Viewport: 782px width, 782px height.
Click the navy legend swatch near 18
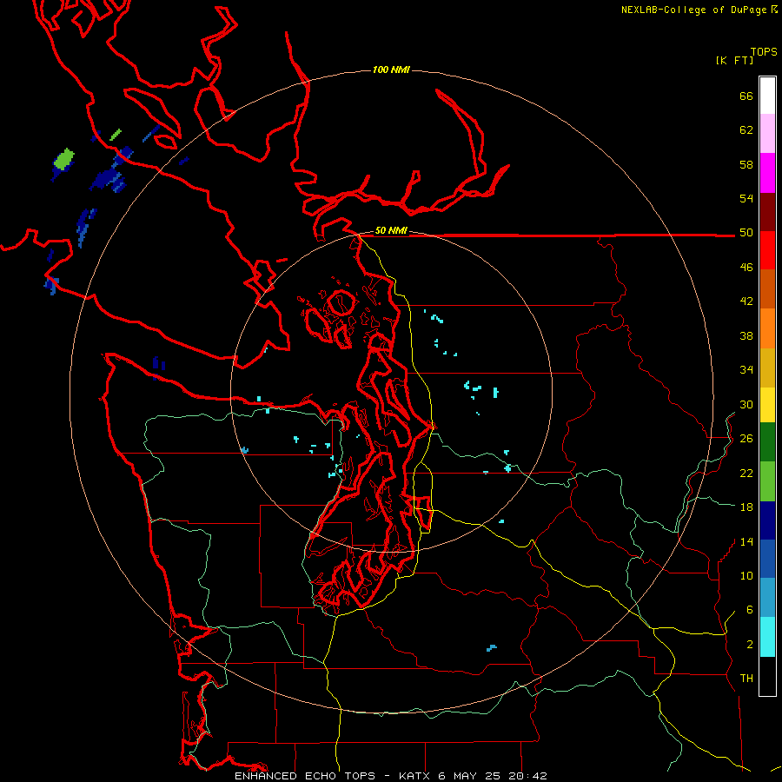pos(767,520)
